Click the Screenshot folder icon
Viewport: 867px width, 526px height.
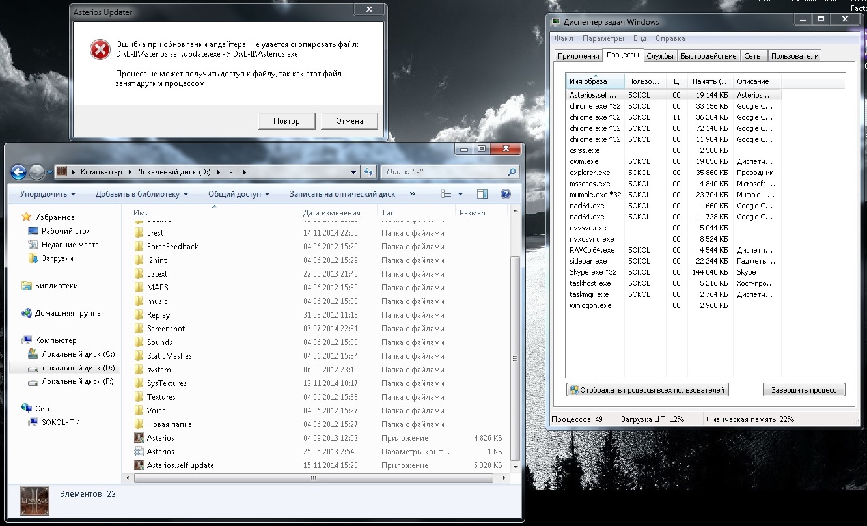[x=139, y=328]
